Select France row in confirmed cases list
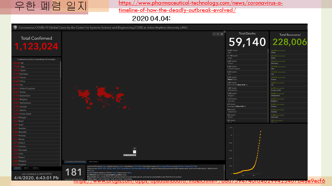The image size is (332, 186). 36,78
